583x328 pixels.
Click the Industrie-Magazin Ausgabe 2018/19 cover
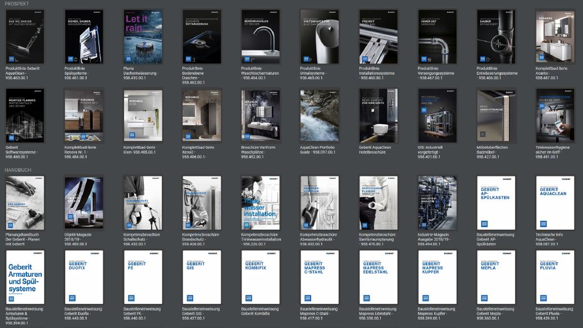click(437, 203)
